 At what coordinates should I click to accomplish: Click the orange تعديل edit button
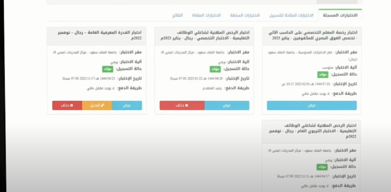point(97,105)
